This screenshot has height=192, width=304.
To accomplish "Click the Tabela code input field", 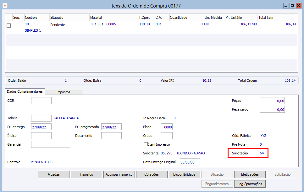I will pos(41,118).
